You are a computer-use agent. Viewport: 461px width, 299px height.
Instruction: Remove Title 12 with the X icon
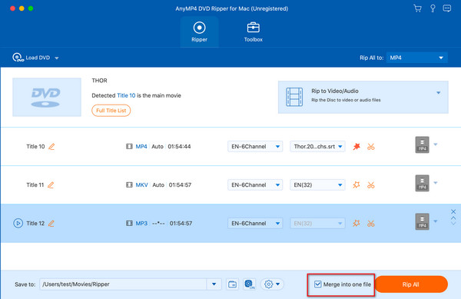click(453, 211)
